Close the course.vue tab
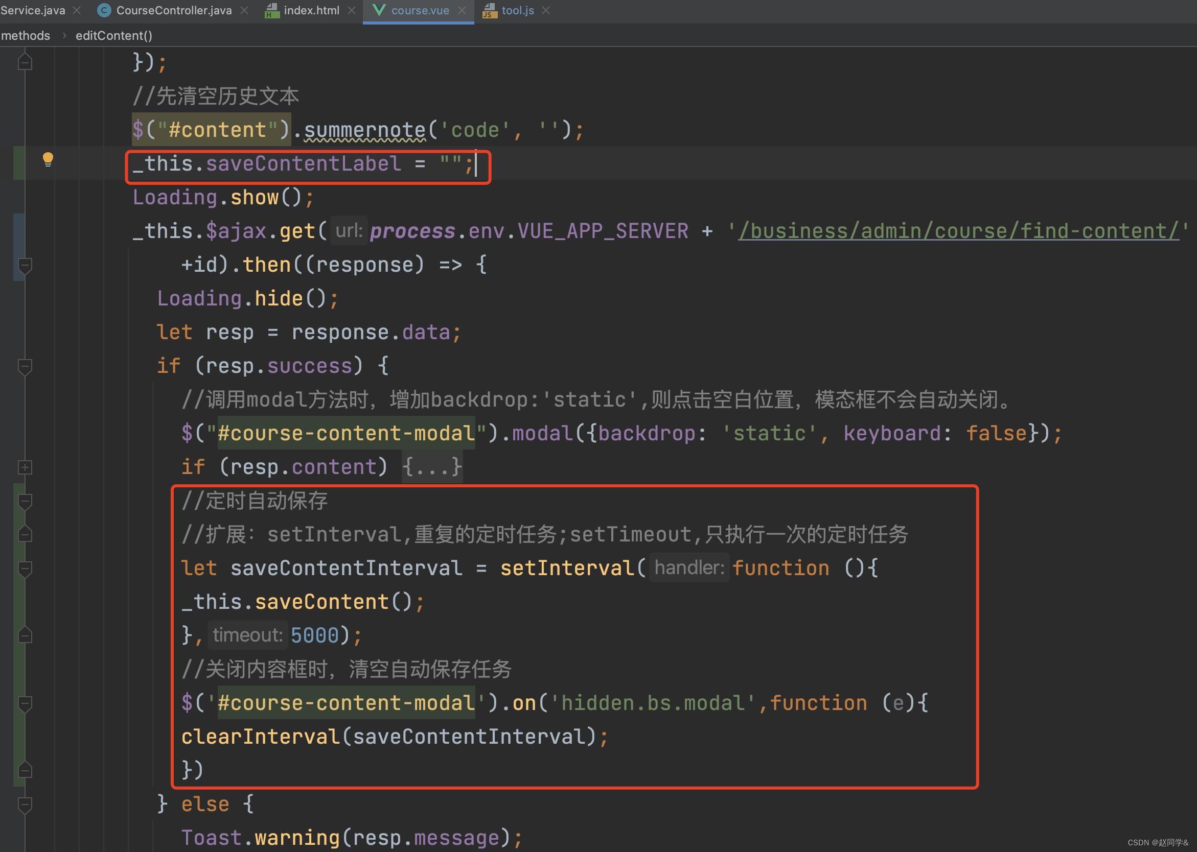Viewport: 1197px width, 852px height. pos(462,11)
